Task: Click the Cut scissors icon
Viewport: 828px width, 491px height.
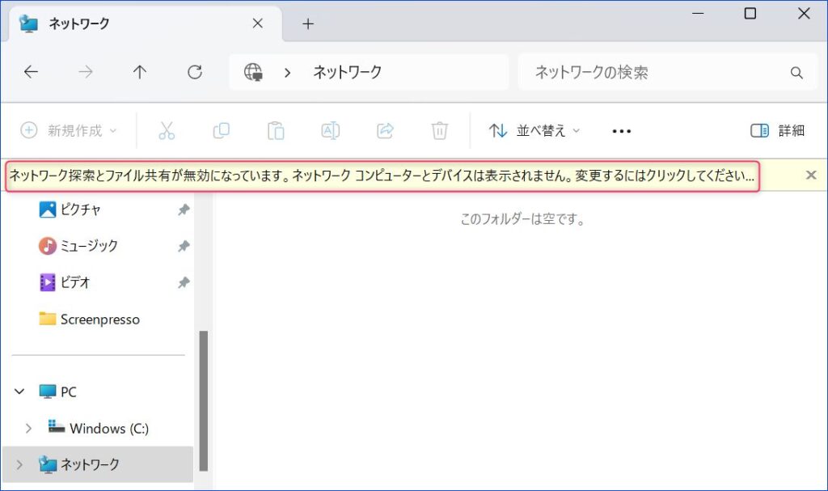Action: pyautogui.click(x=167, y=130)
